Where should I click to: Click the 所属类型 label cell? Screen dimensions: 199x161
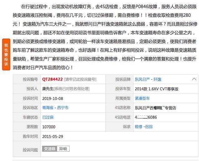tap(119, 98)
